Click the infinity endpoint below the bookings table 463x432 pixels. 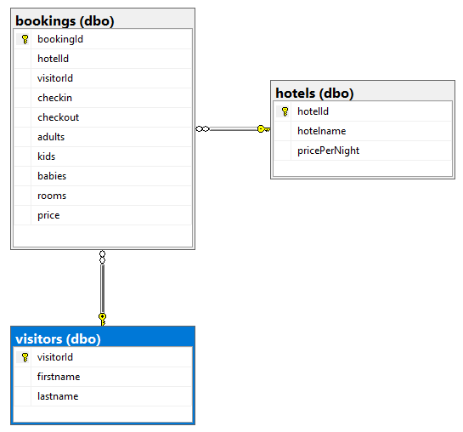[102, 257]
